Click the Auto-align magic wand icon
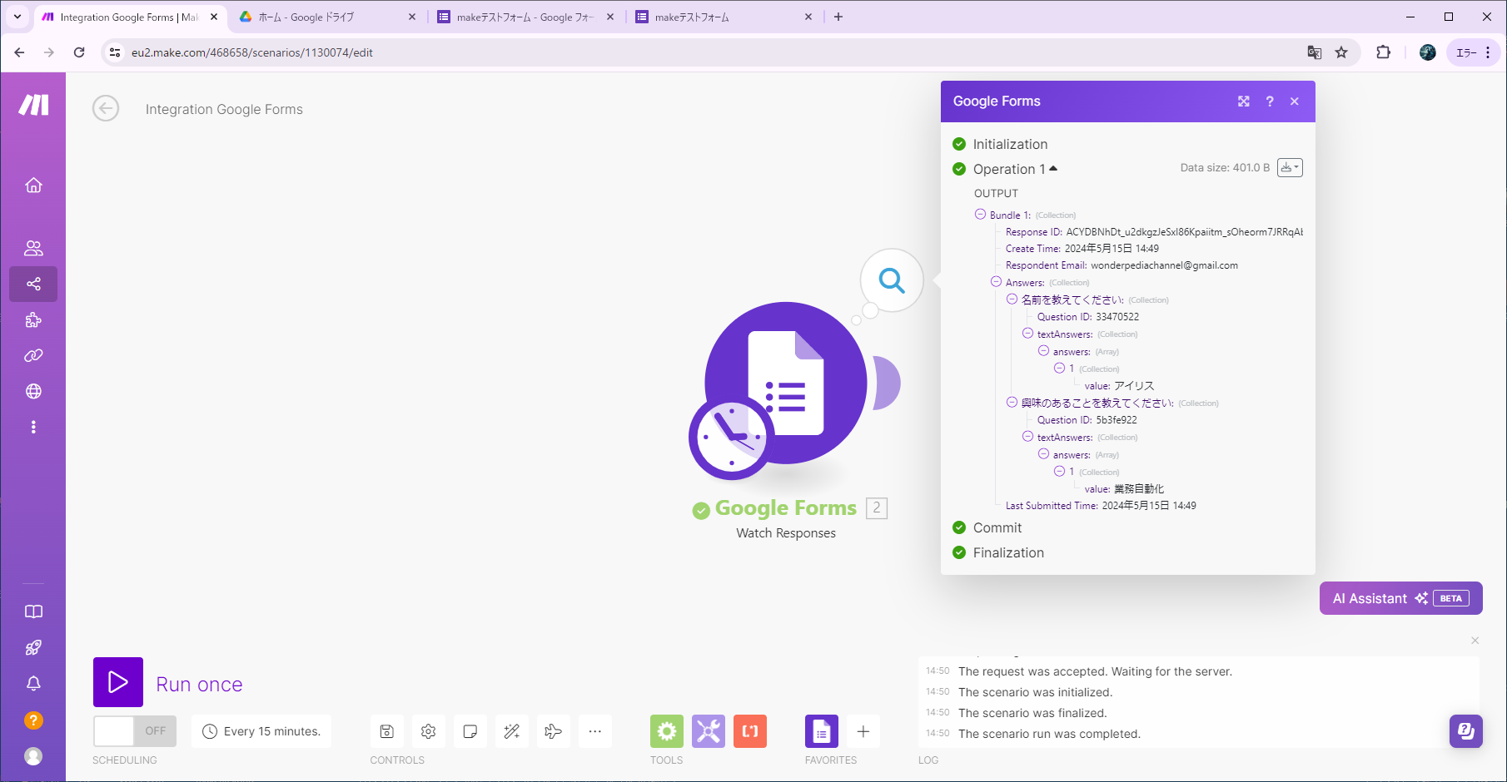Viewport: 1507px width, 782px height. (x=512, y=731)
